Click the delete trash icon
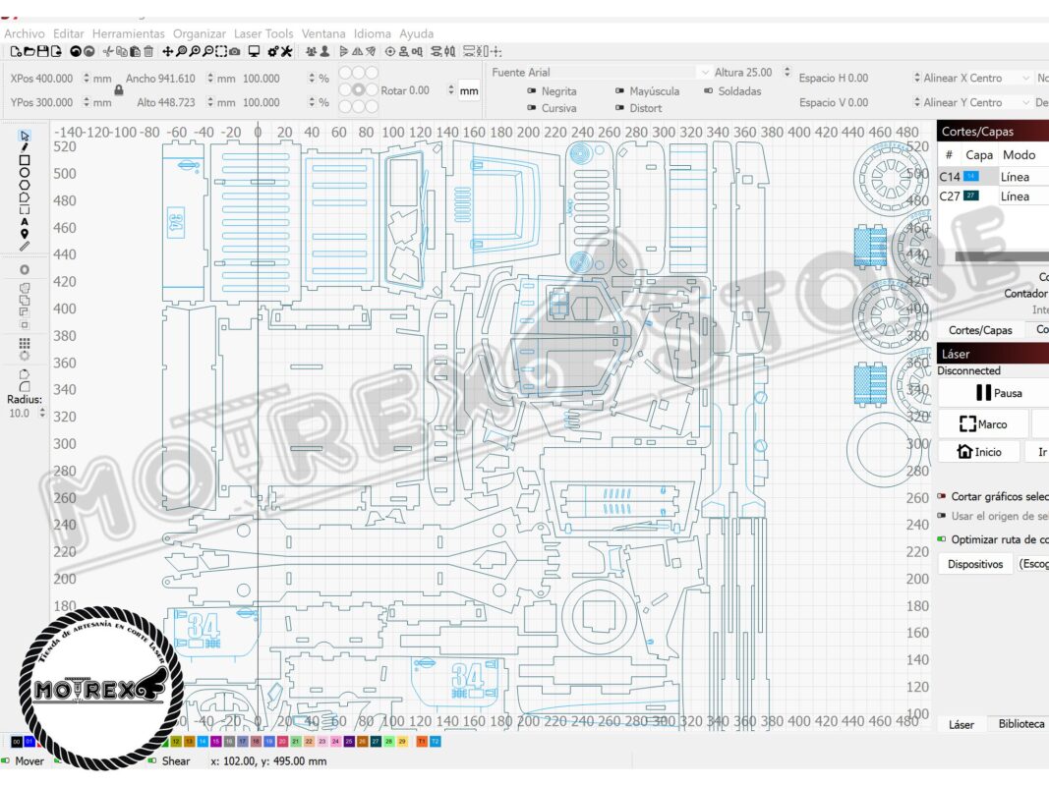 click(147, 51)
